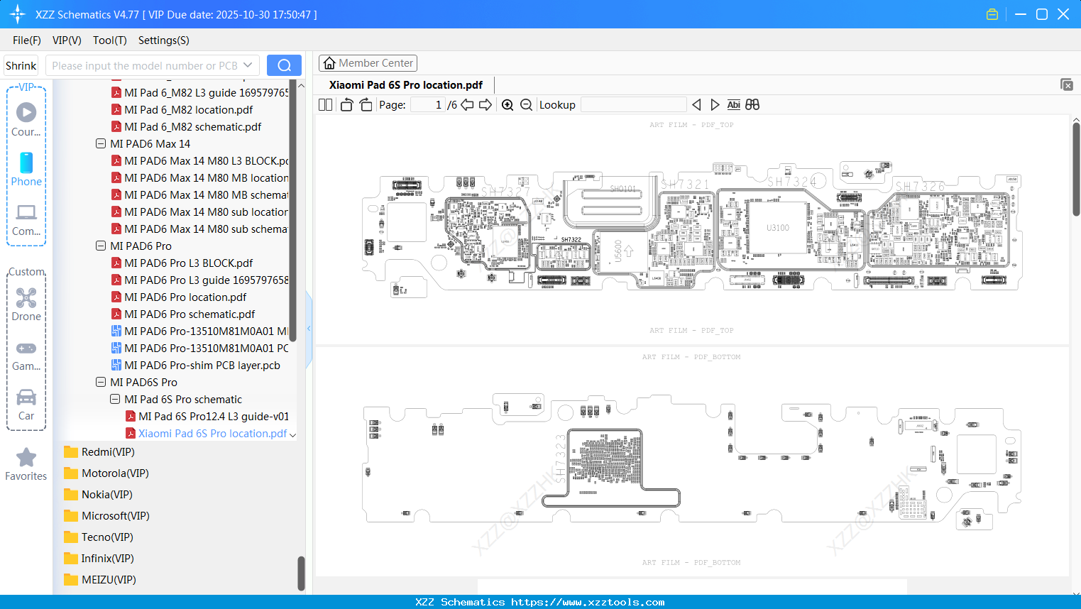
Task: Click the yellow toolbox icon in title bar
Action: 992,14
